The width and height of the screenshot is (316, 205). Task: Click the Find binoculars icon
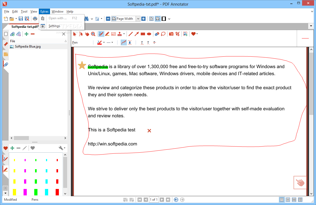(87, 19)
